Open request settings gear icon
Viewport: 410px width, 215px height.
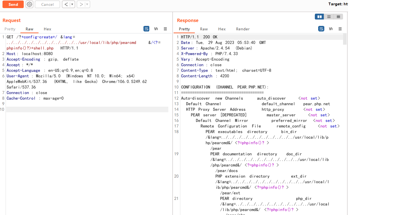click(x=29, y=4)
